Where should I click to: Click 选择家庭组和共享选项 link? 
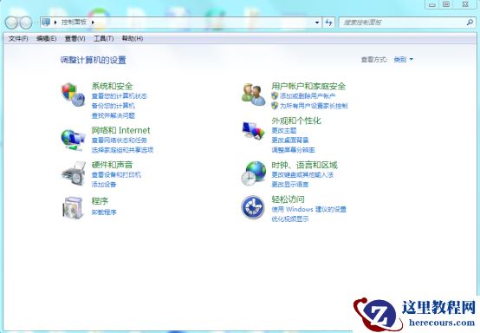(122, 150)
